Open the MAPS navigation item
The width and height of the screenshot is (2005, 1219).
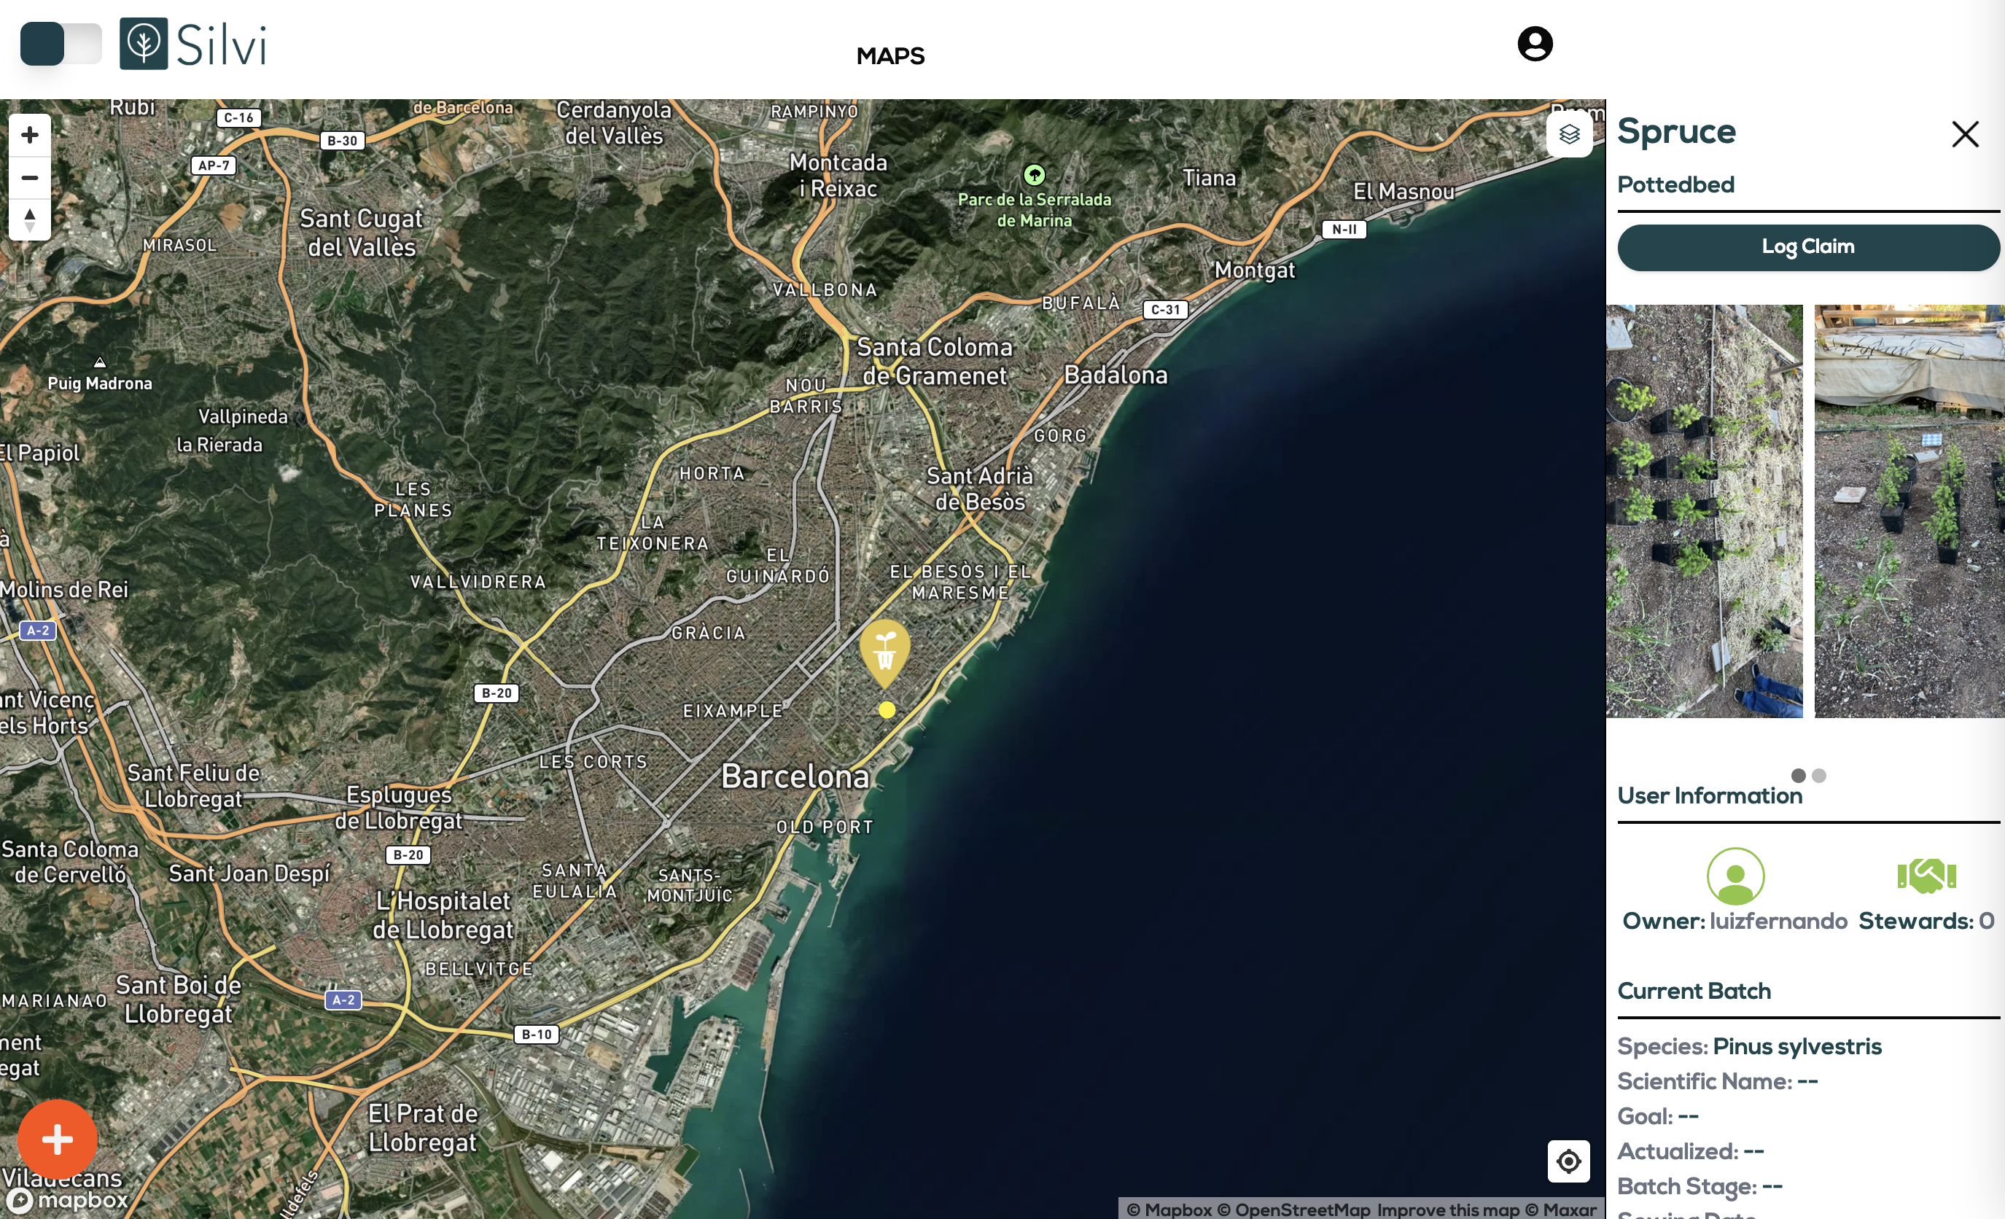(x=890, y=56)
